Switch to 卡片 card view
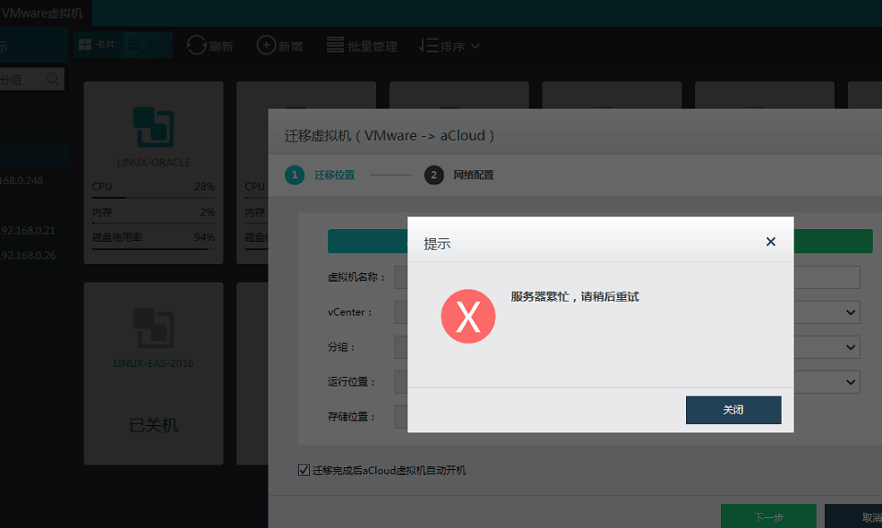 98,45
